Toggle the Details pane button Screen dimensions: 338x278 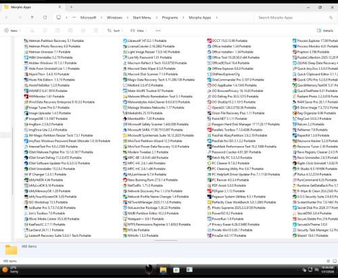pos(325,30)
